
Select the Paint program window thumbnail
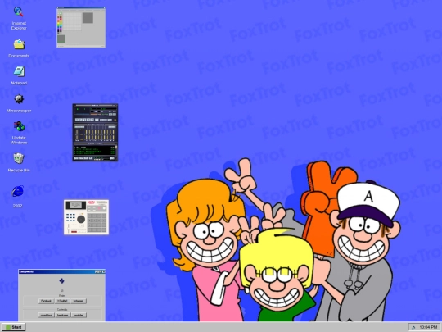pos(81,27)
